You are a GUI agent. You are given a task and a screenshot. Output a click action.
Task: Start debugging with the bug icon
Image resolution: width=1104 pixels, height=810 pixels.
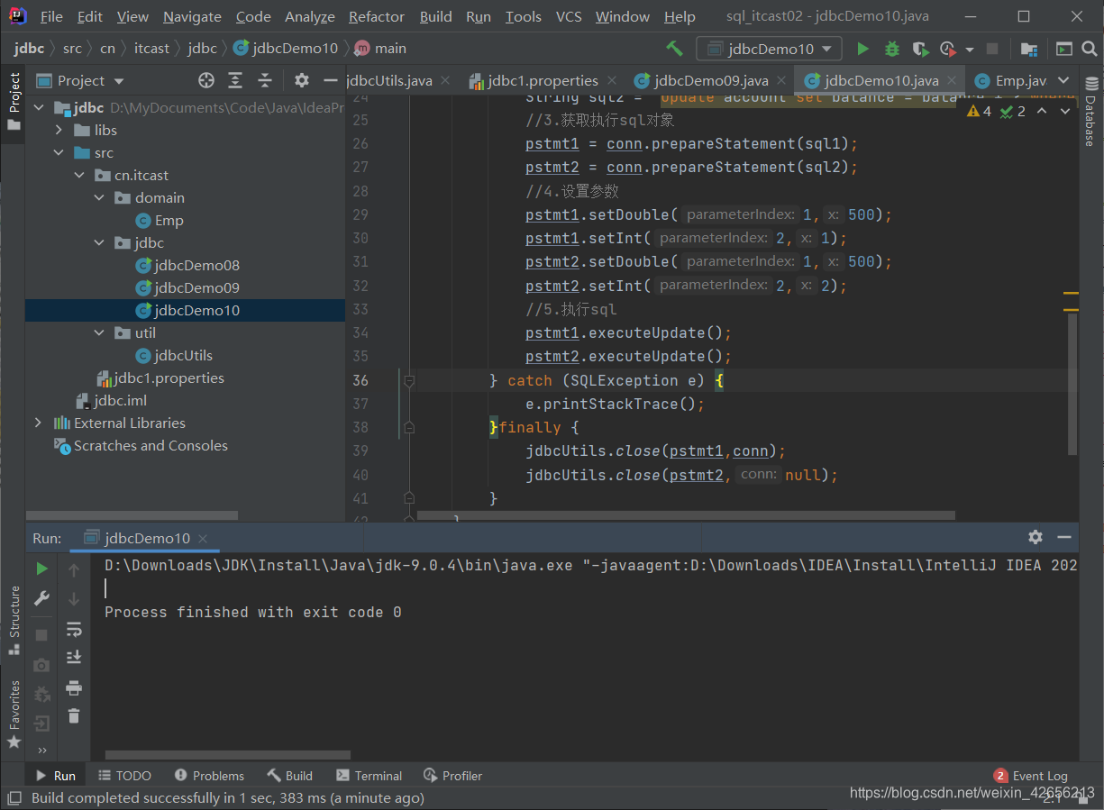[891, 49]
